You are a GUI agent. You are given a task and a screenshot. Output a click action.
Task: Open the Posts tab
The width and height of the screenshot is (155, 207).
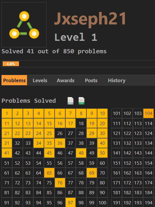91,80
